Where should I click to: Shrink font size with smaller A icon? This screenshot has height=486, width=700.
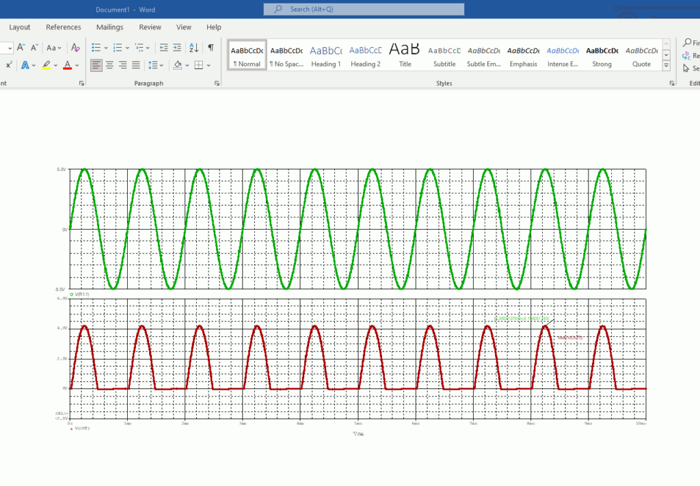[x=34, y=47]
